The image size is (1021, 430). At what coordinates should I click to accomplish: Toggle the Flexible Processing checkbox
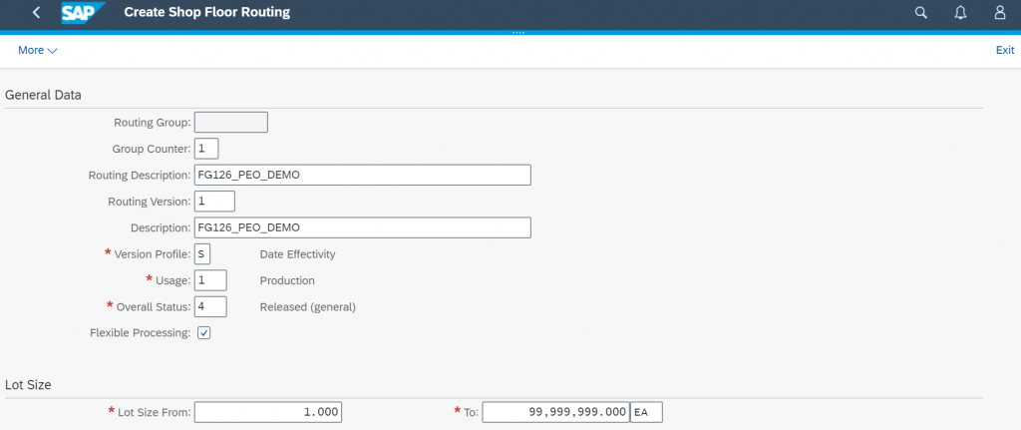[204, 333]
